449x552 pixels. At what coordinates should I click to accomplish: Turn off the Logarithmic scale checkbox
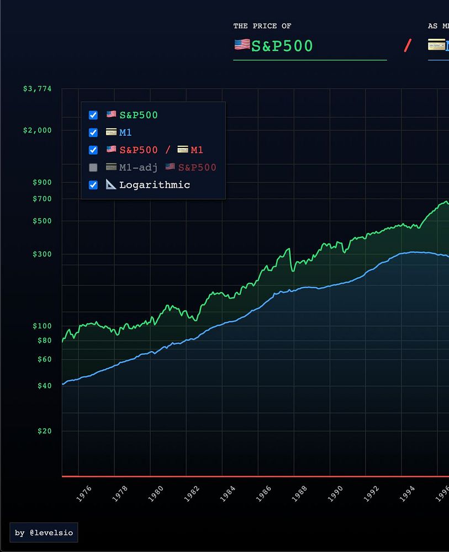(x=93, y=185)
